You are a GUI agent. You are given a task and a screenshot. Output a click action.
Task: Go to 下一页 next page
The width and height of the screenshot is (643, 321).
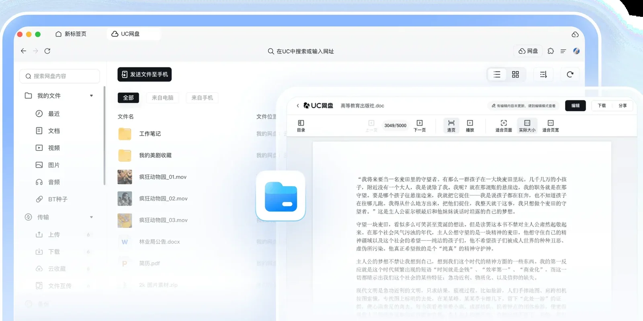(420, 126)
